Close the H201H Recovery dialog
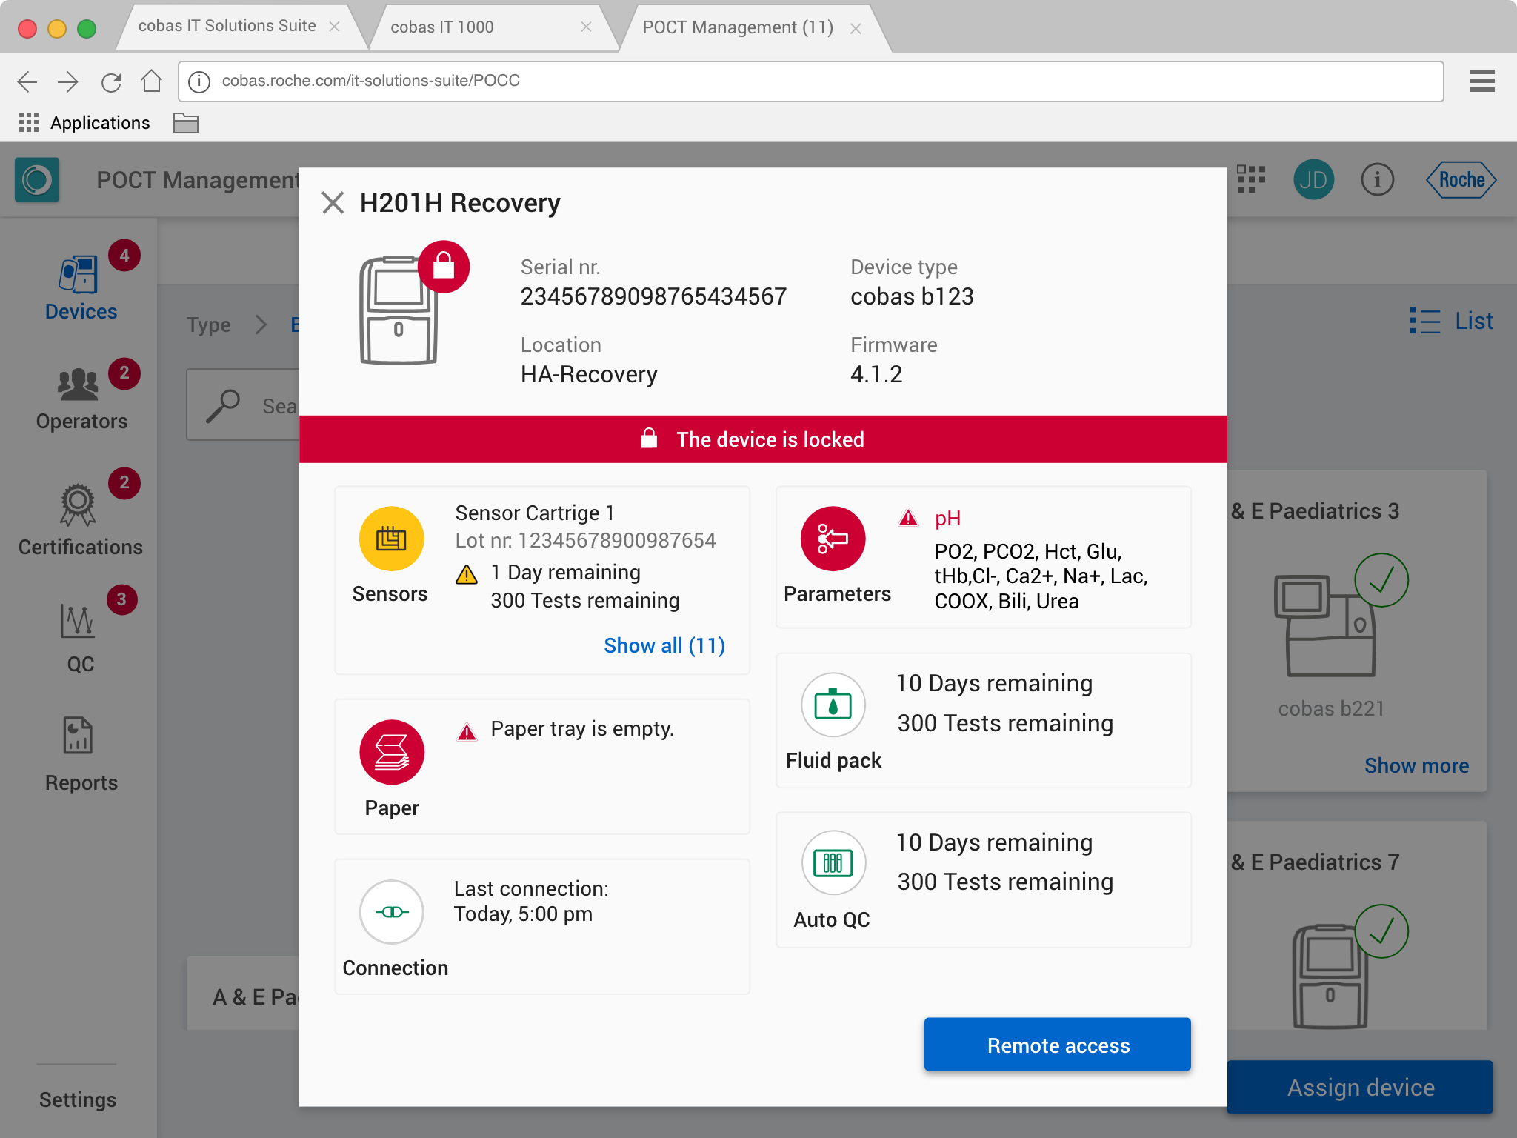The height and width of the screenshot is (1138, 1517). [333, 203]
